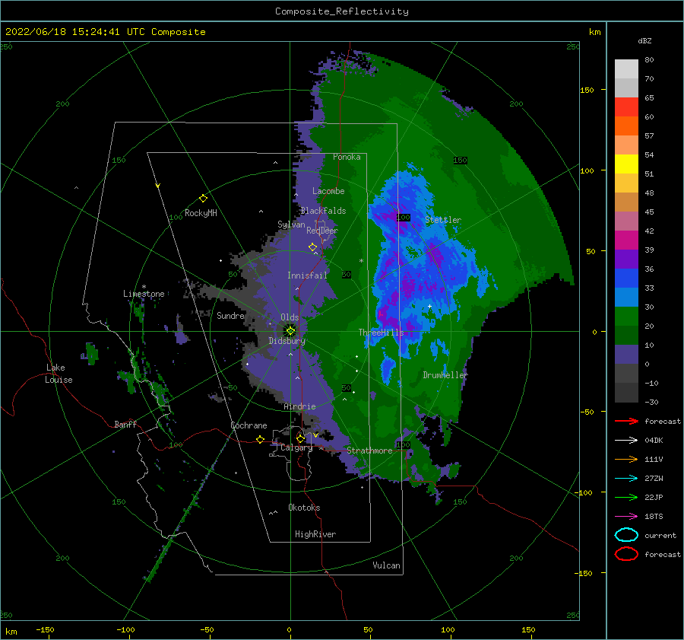The height and width of the screenshot is (640, 684).
Task: Select the purple 36-39 dBZ color band
Action: pos(626,260)
